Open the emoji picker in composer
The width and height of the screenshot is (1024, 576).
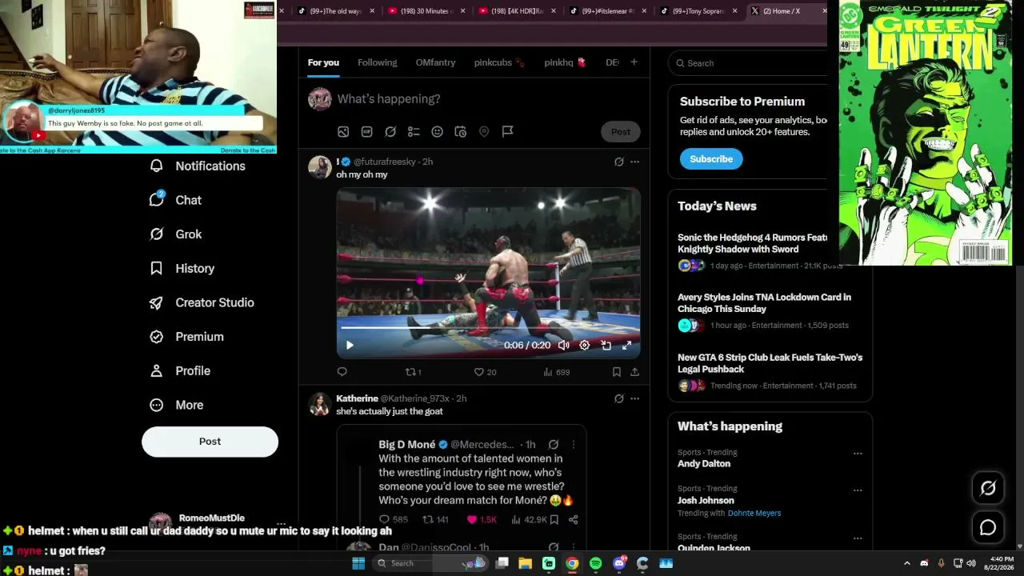(437, 132)
